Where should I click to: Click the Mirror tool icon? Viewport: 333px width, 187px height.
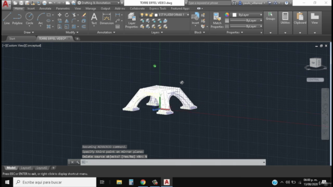67,21
